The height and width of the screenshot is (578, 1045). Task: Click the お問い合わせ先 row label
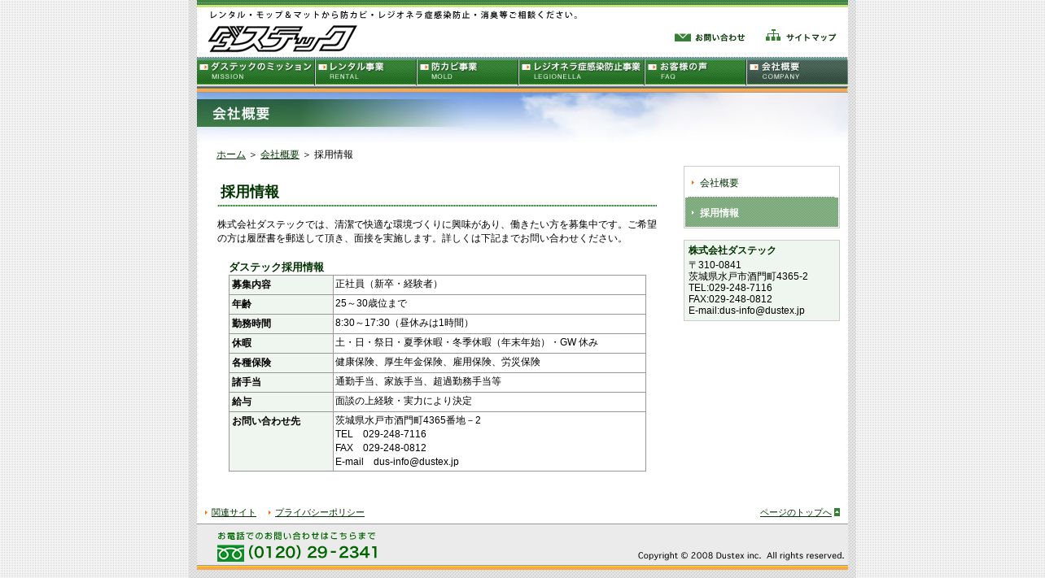(281, 441)
